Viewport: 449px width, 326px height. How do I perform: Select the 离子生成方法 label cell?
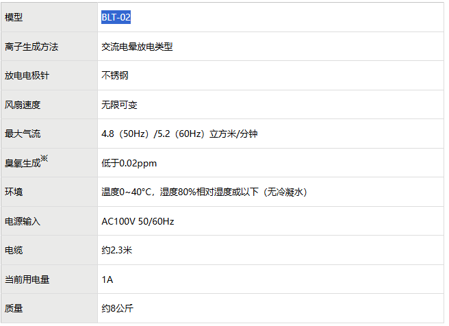(x=31, y=47)
